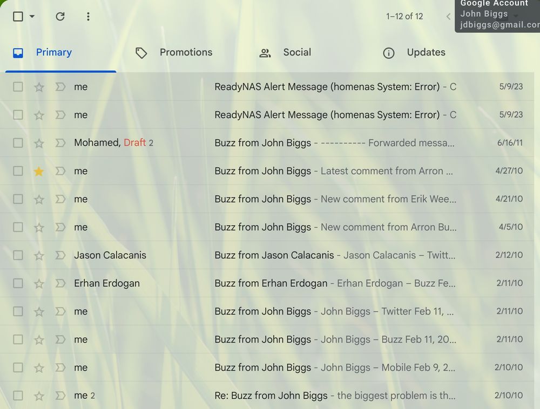Unstar the 4/27/10 Latest comment from Arron email
The height and width of the screenshot is (409, 540).
[39, 171]
